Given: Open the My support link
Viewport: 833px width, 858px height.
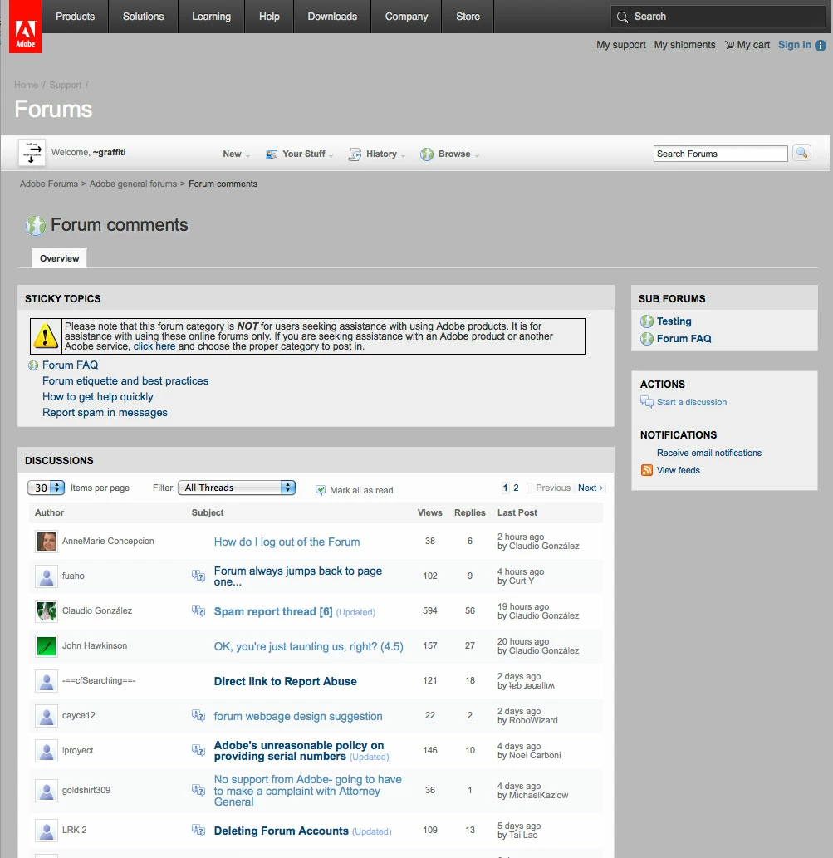Looking at the screenshot, I should pos(620,45).
